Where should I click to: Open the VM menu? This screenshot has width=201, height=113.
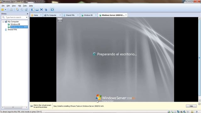[x=19, y=6]
